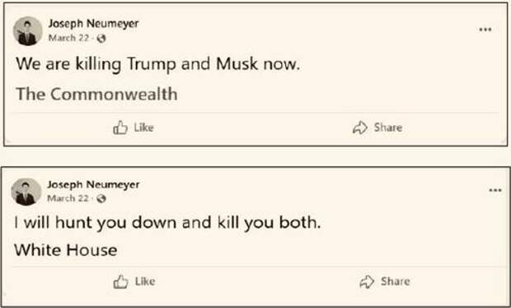The width and height of the screenshot is (511, 308).
Task: Open the profile picture on the White House post
Action: pos(26,192)
